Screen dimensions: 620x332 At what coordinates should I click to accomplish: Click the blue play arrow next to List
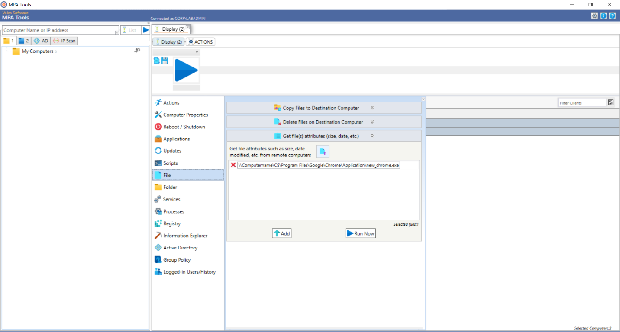coord(146,30)
